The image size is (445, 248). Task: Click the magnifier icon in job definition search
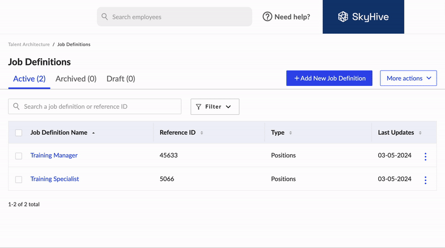(x=17, y=107)
